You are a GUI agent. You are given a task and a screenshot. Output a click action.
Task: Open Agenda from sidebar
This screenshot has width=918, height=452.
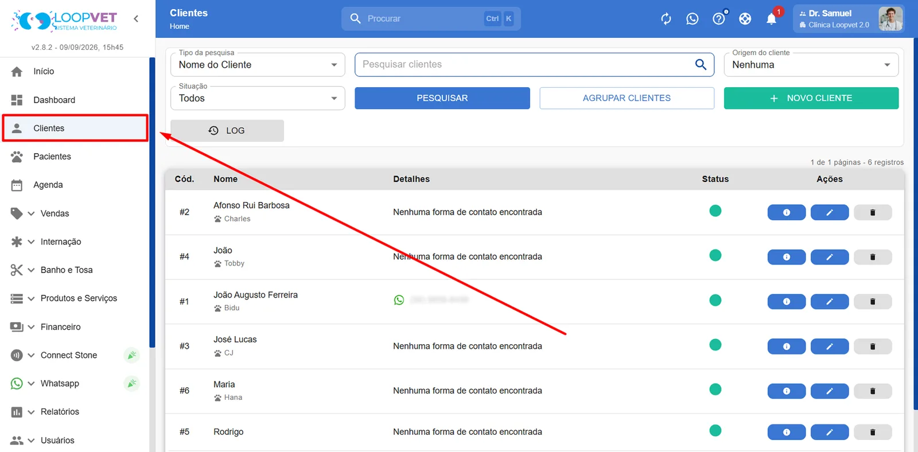point(75,185)
